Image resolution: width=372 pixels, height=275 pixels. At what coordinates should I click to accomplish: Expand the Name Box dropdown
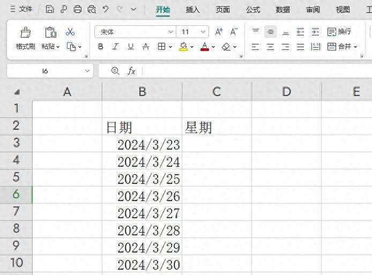click(87, 71)
